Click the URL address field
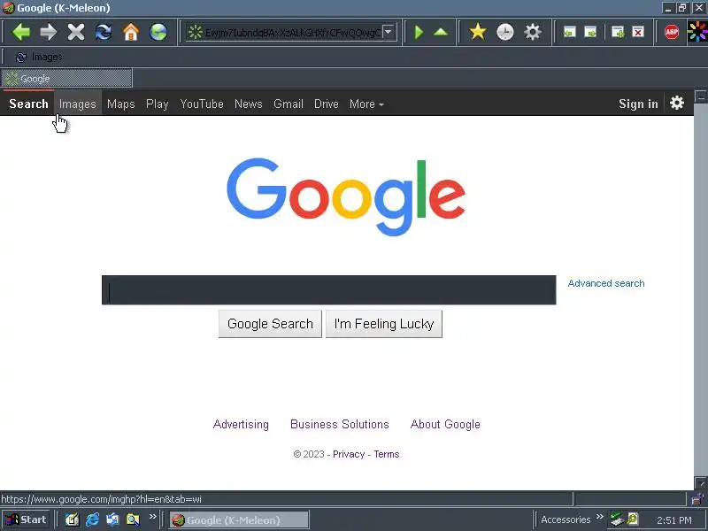 (x=289, y=32)
